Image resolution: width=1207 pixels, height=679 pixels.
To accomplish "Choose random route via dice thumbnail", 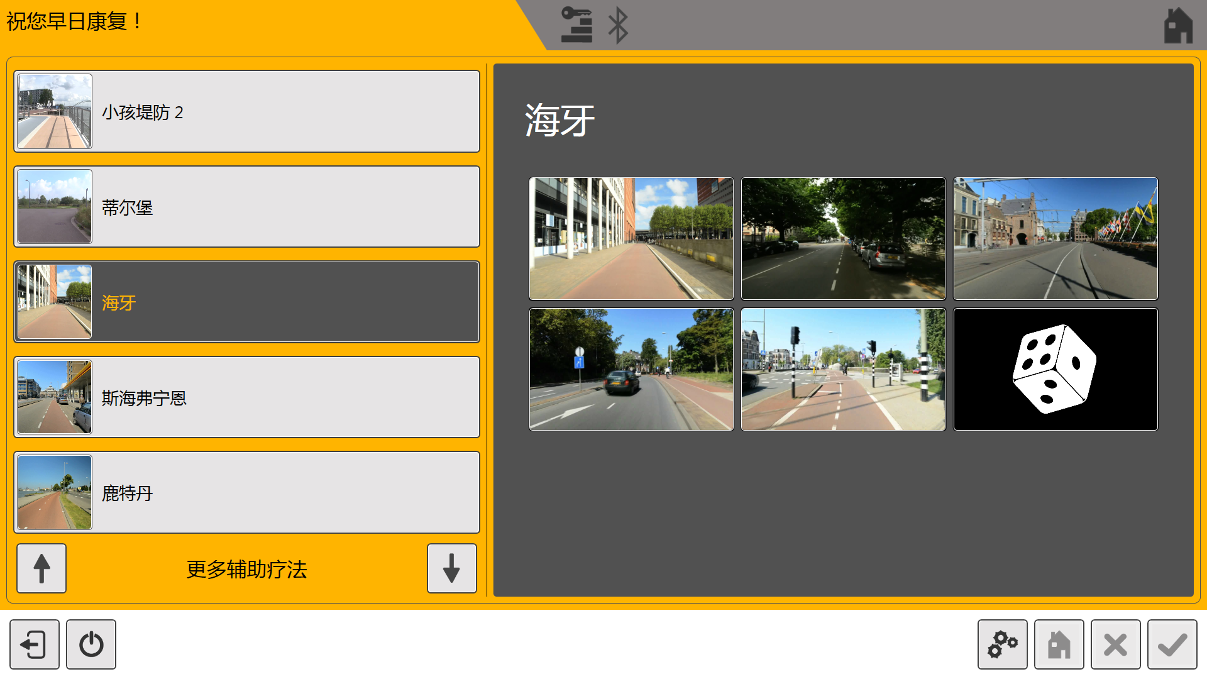I will (1055, 369).
